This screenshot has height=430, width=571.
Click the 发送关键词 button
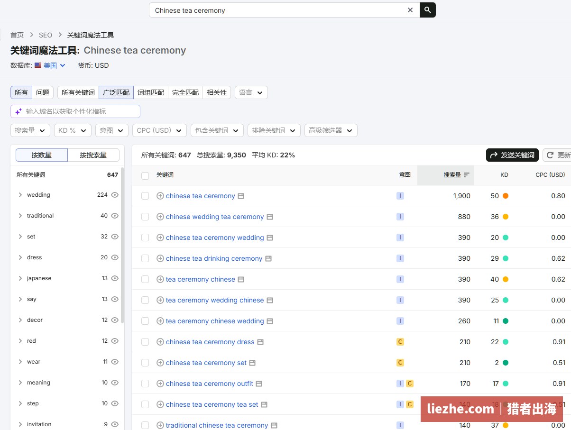point(513,155)
